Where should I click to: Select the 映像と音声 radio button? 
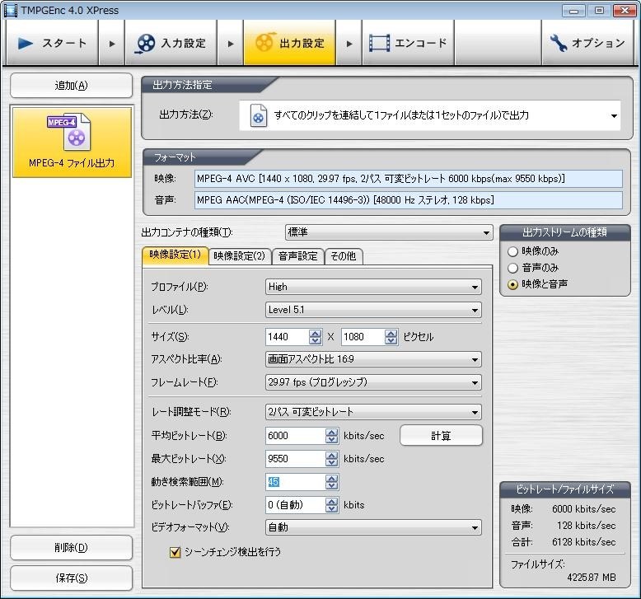click(x=512, y=284)
